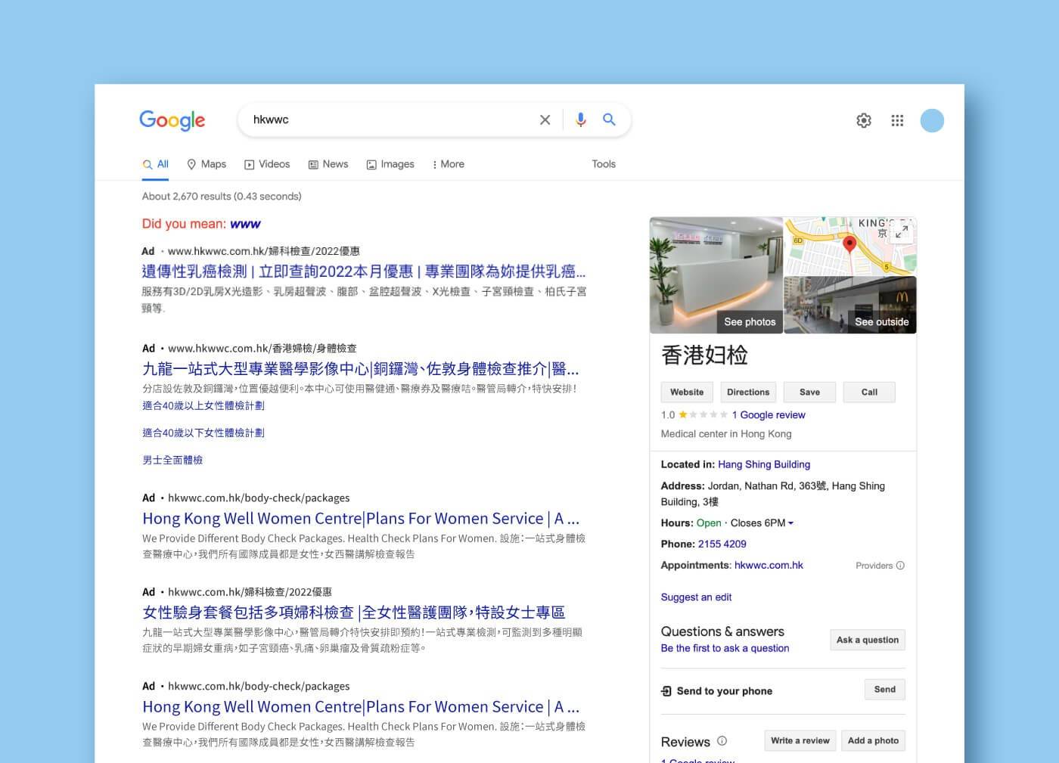Switch to the Maps tab
The width and height of the screenshot is (1059, 763).
(x=207, y=164)
